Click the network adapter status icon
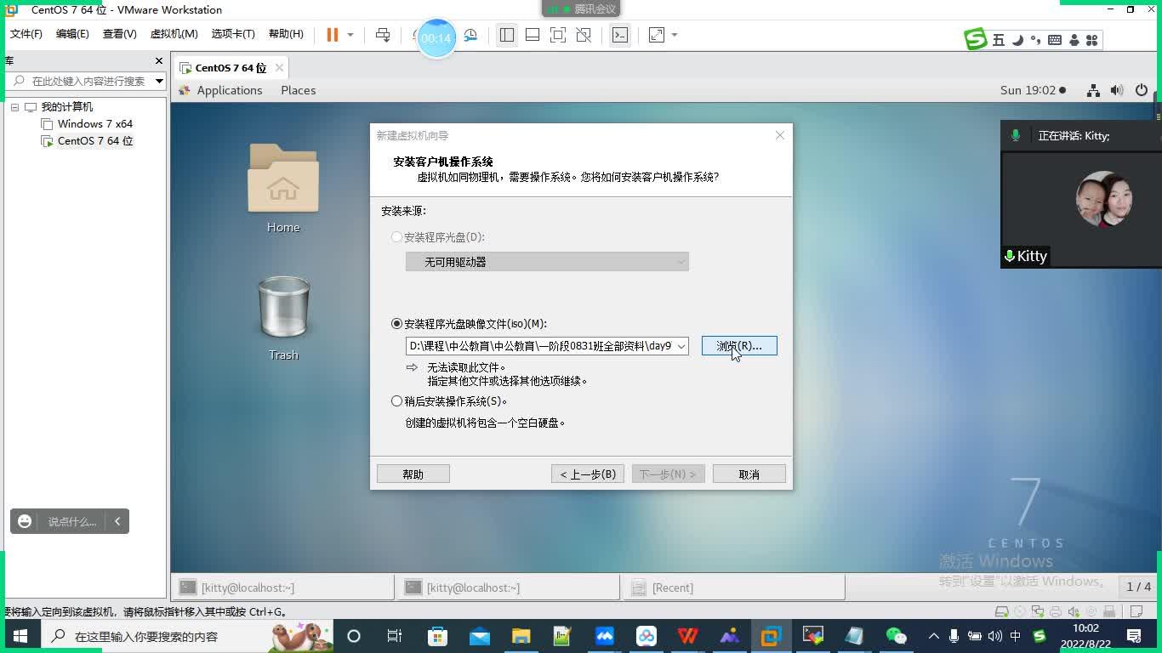Screen dimensions: 1162x653 1040,611
